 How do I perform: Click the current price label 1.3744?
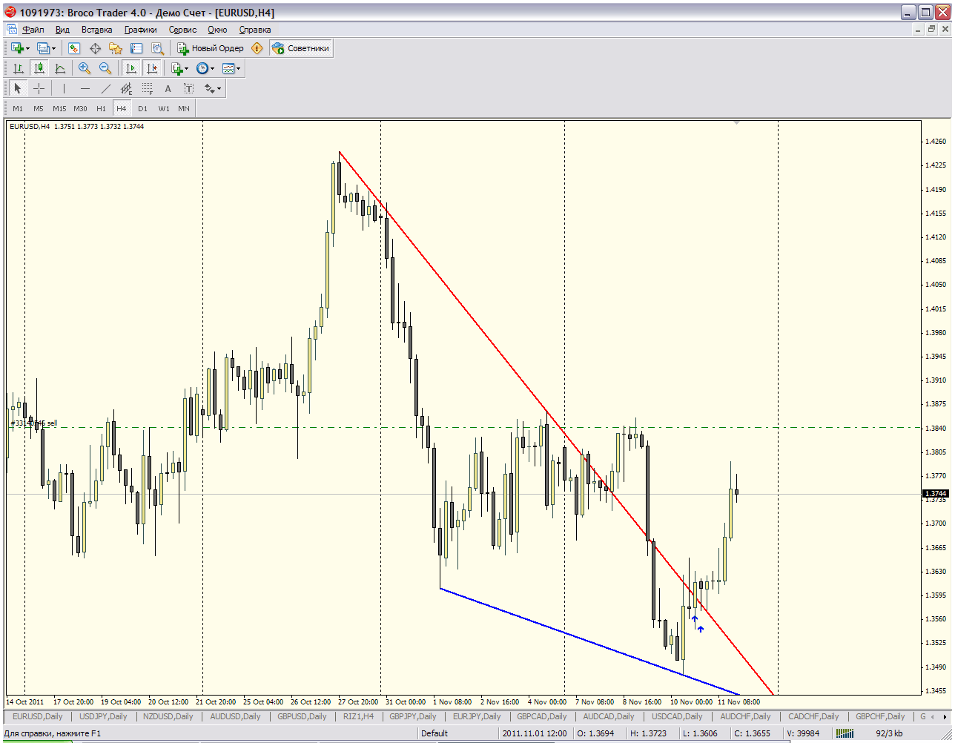936,493
